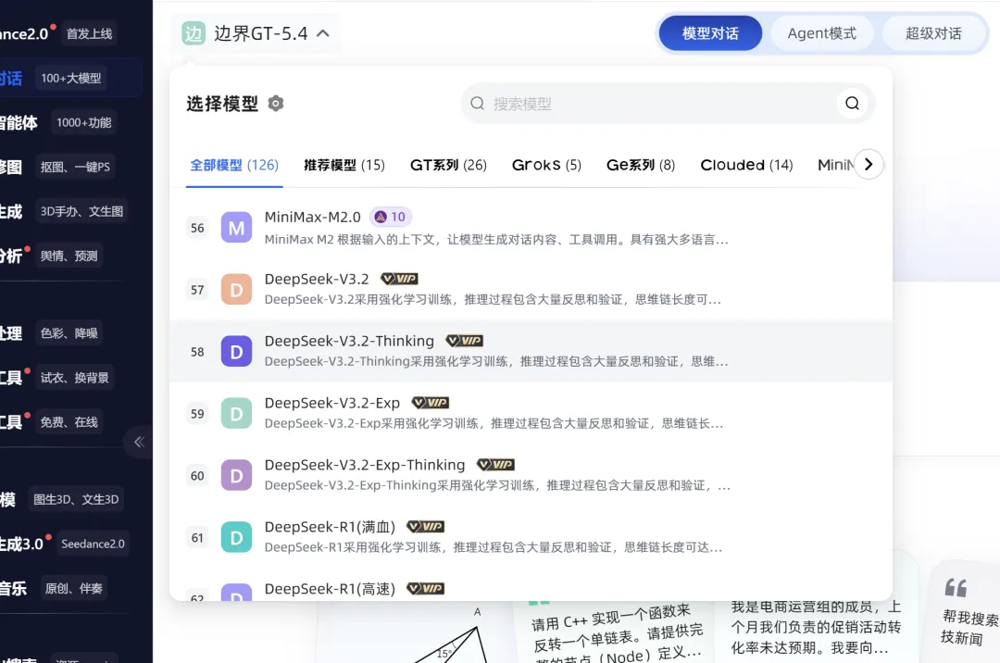Image resolution: width=1000 pixels, height=663 pixels.
Task: Show more tabs with right chevron
Action: [868, 165]
